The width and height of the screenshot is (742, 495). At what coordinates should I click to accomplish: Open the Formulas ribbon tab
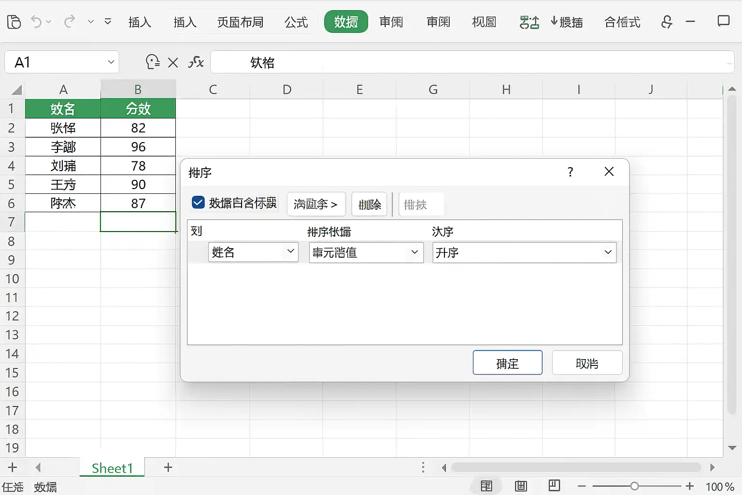click(x=296, y=22)
